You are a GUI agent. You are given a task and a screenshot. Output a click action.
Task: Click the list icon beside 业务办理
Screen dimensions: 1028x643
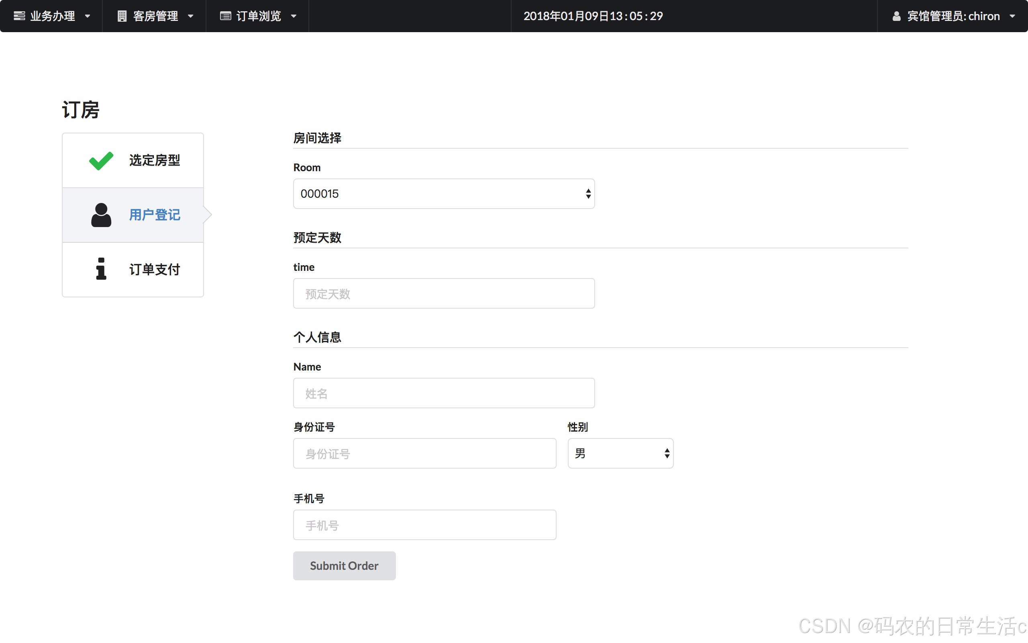tap(19, 16)
